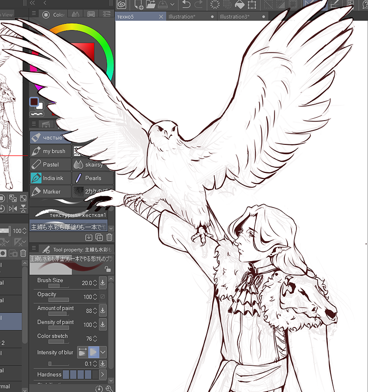This screenshot has height=392, width=368.
Task: Select the Pastel tool group
Action: (51, 164)
